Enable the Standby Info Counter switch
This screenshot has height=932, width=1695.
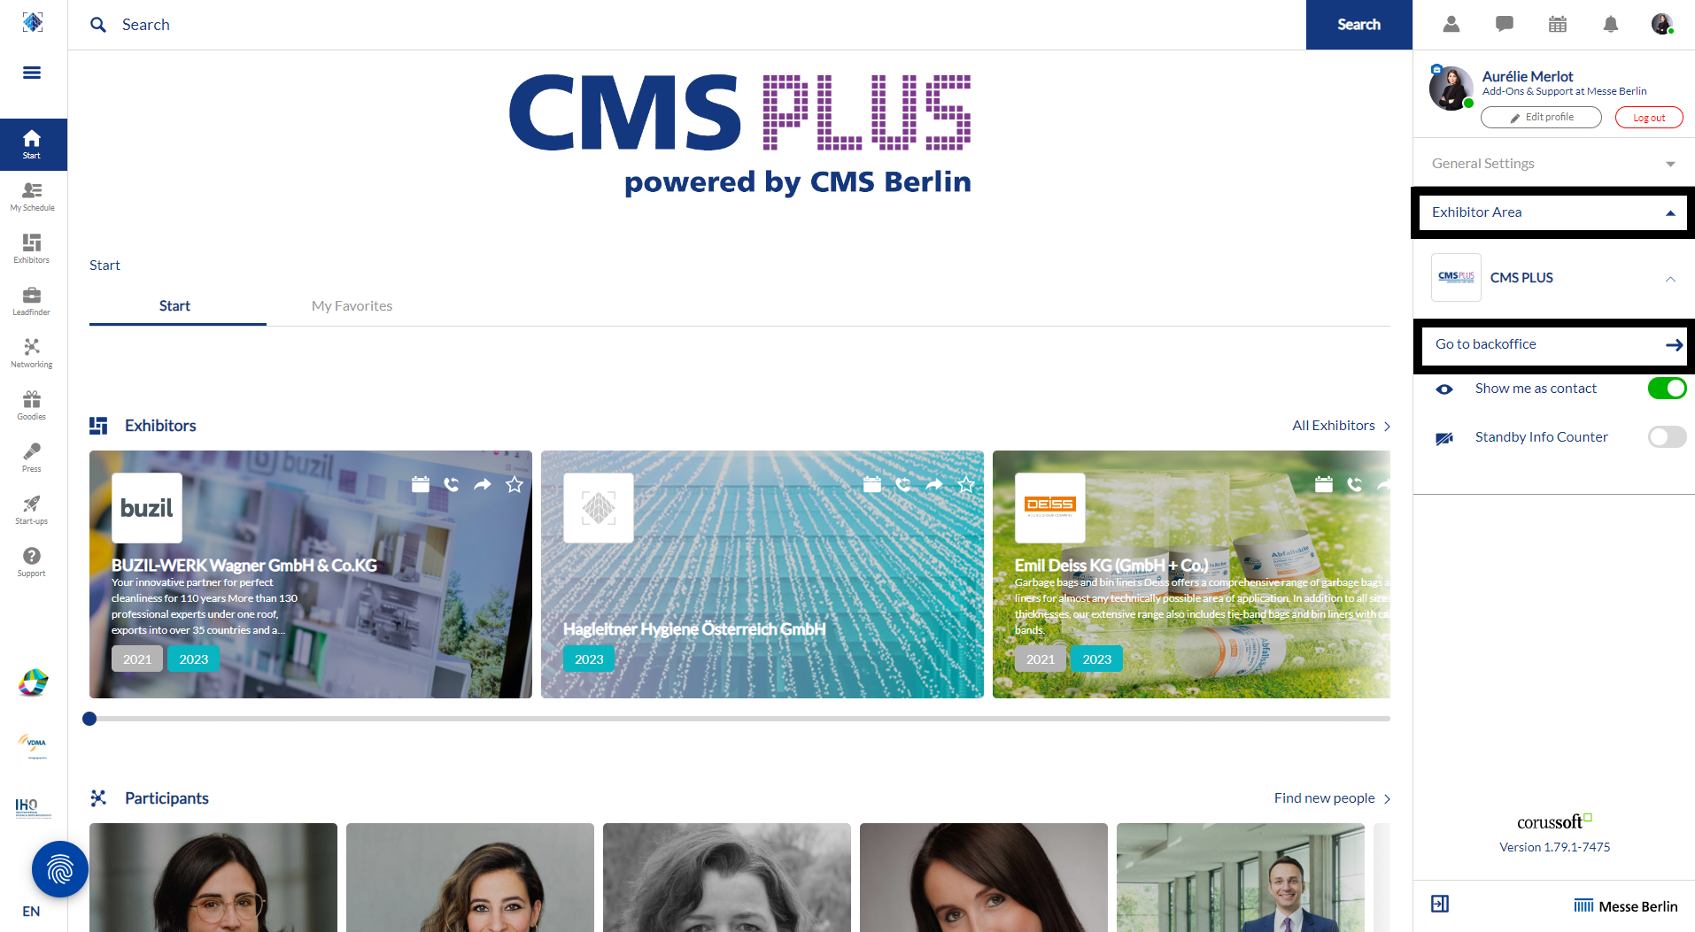(1667, 437)
